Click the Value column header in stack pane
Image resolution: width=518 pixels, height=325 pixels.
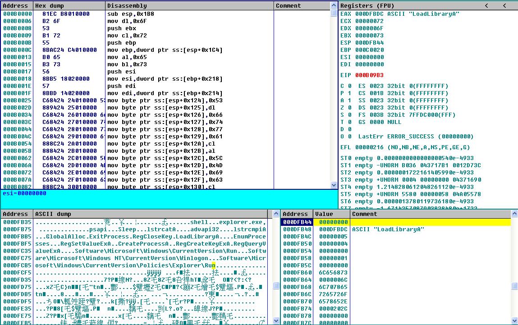point(324,214)
